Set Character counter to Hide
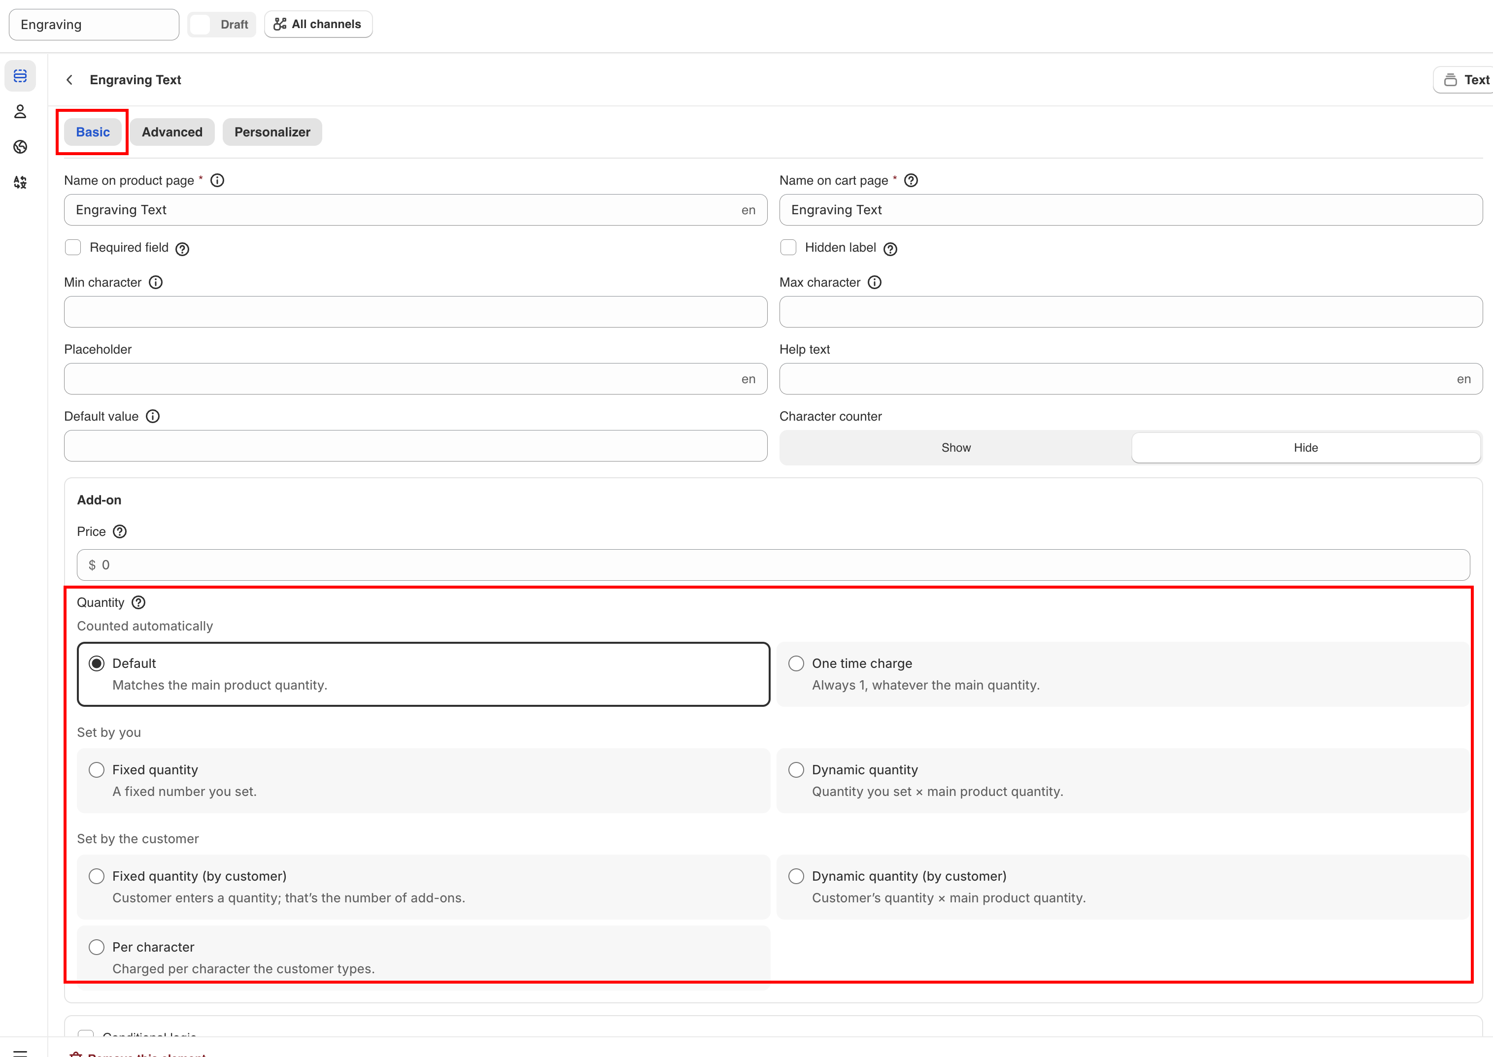This screenshot has height=1057, width=1493. [1305, 448]
